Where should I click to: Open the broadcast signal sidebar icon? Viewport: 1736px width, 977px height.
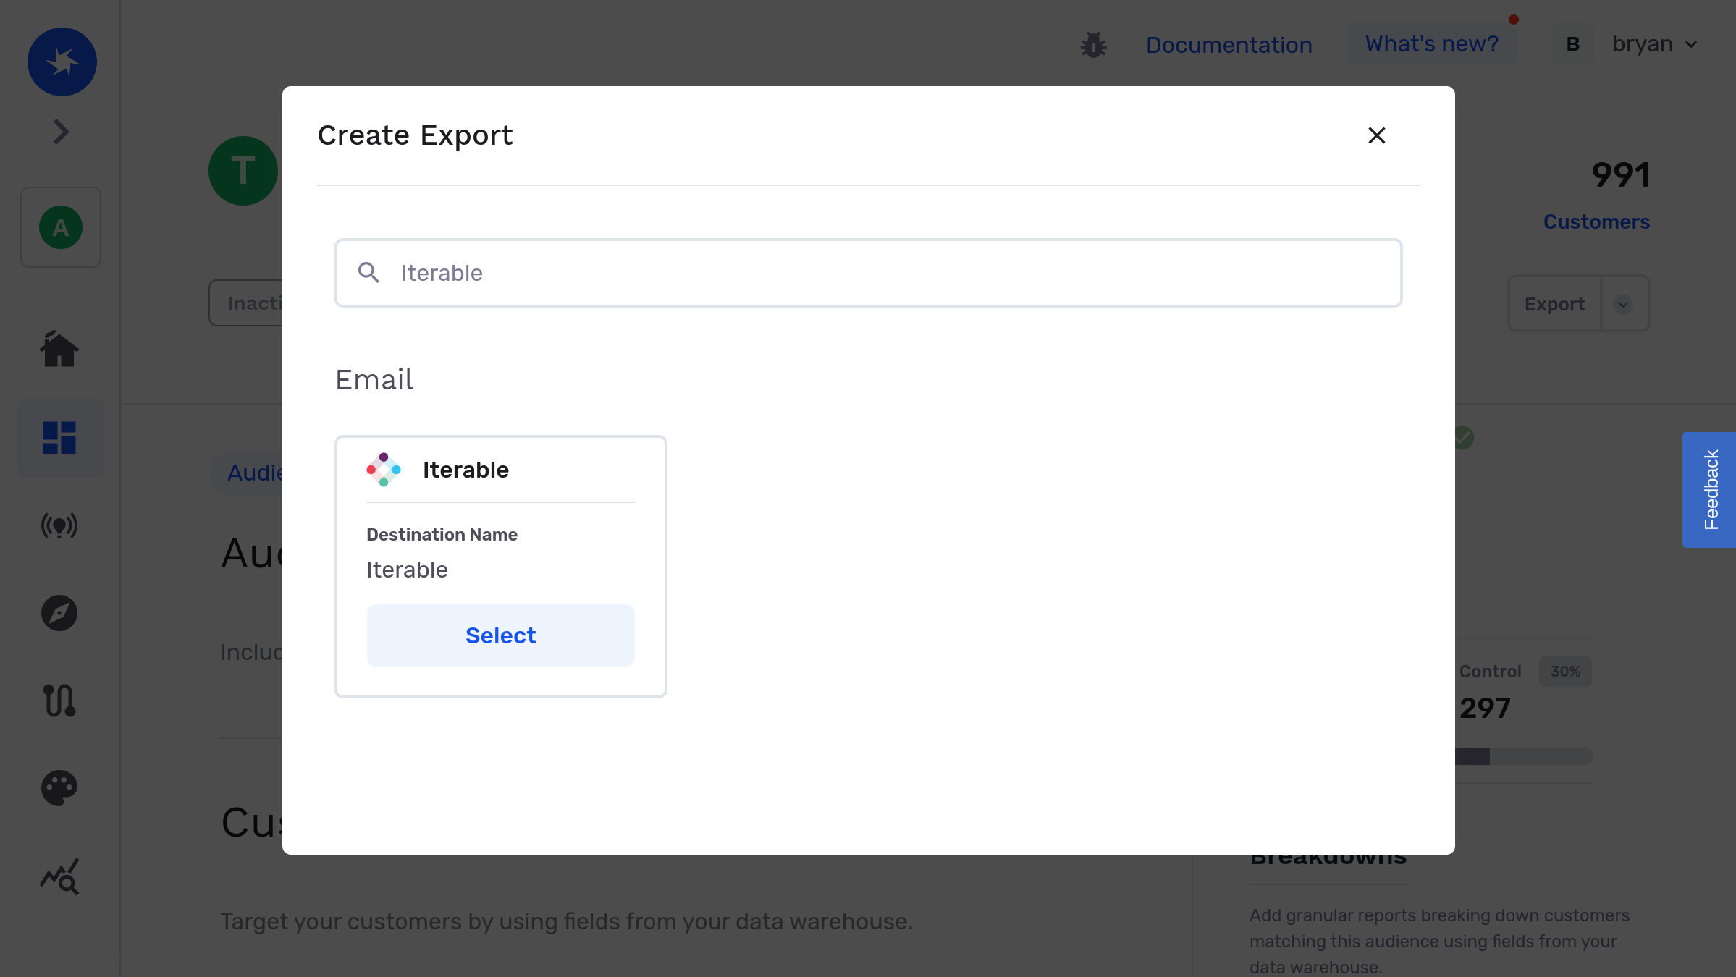coord(59,525)
